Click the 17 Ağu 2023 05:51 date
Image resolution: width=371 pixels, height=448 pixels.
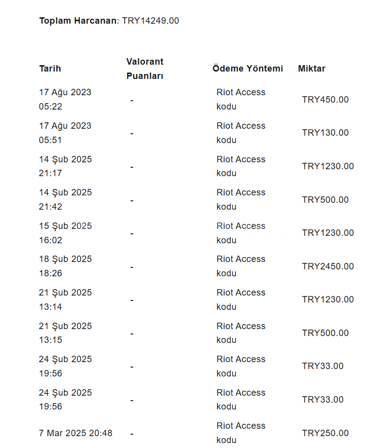(x=65, y=133)
